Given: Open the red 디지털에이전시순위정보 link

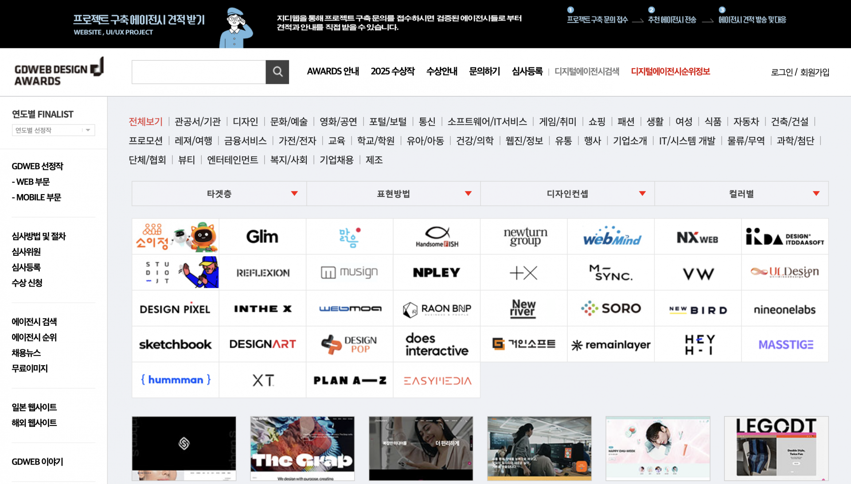Looking at the screenshot, I should click(671, 71).
